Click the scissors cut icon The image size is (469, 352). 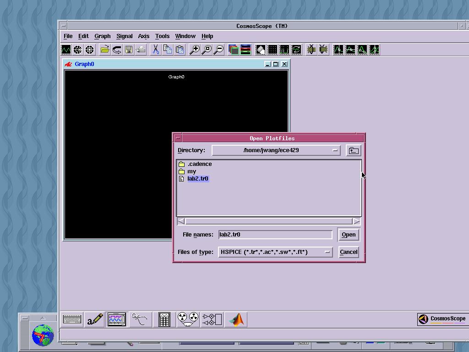coord(156,49)
